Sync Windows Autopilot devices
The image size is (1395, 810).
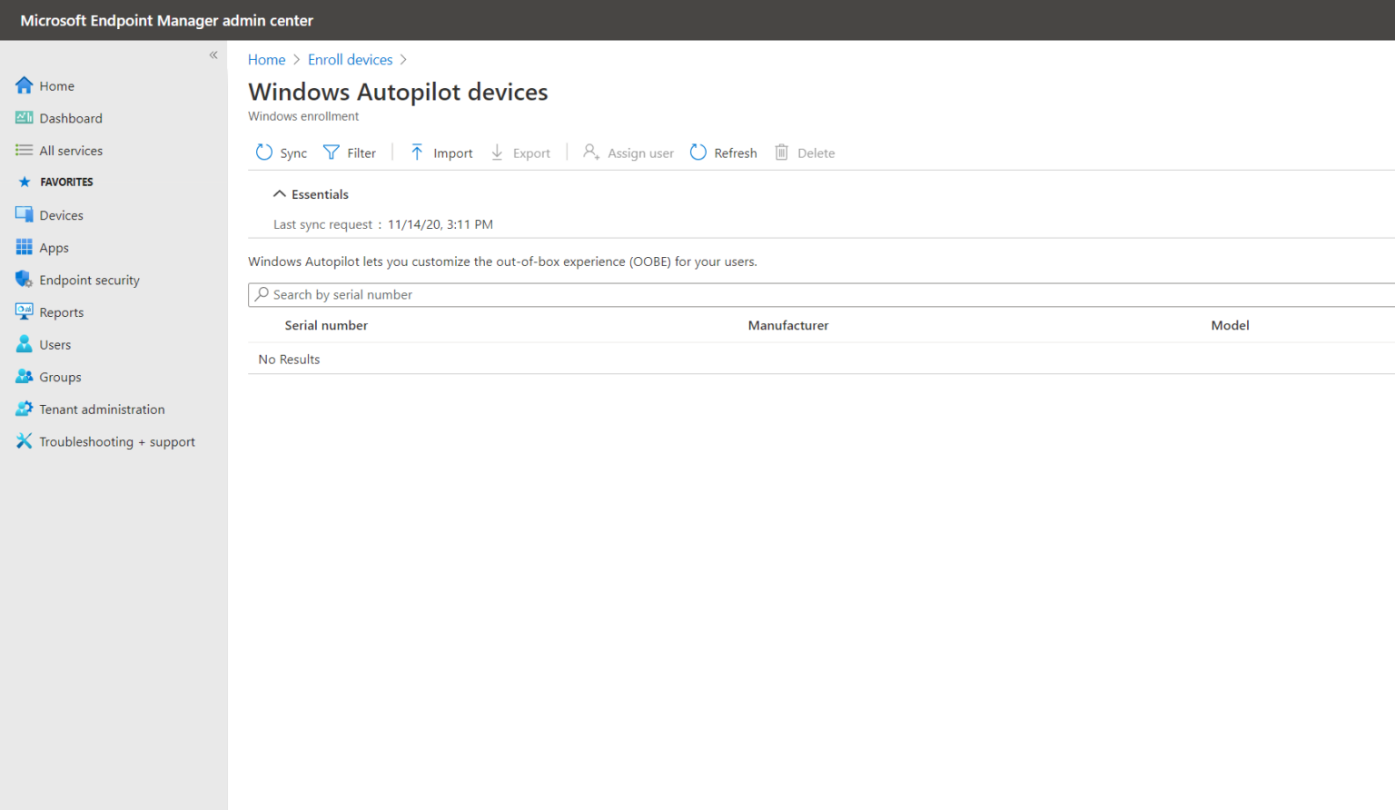tap(281, 152)
